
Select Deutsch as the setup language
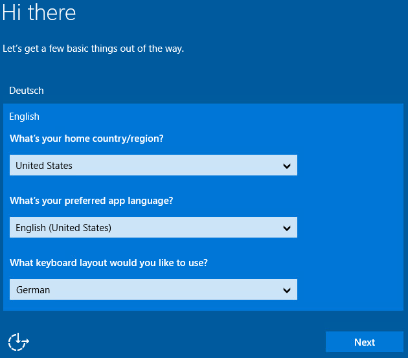click(27, 91)
